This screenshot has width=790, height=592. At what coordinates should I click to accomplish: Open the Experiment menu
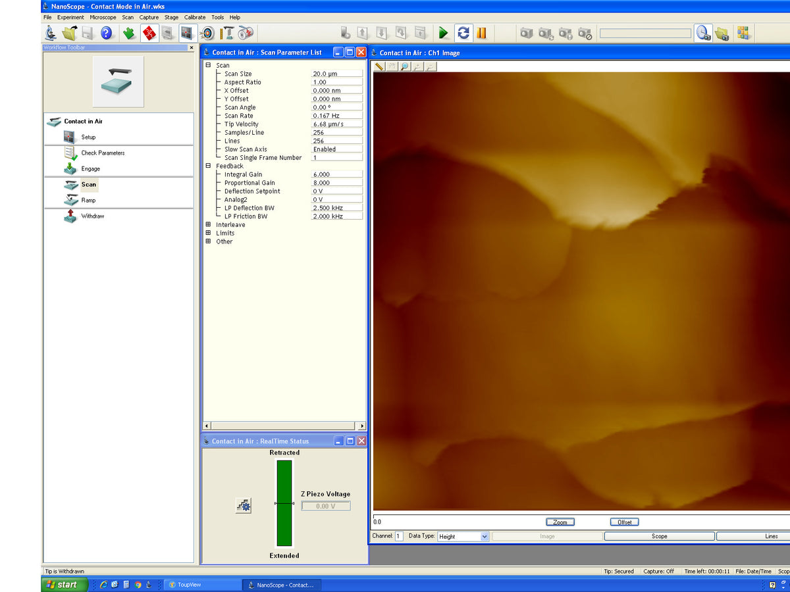70,17
